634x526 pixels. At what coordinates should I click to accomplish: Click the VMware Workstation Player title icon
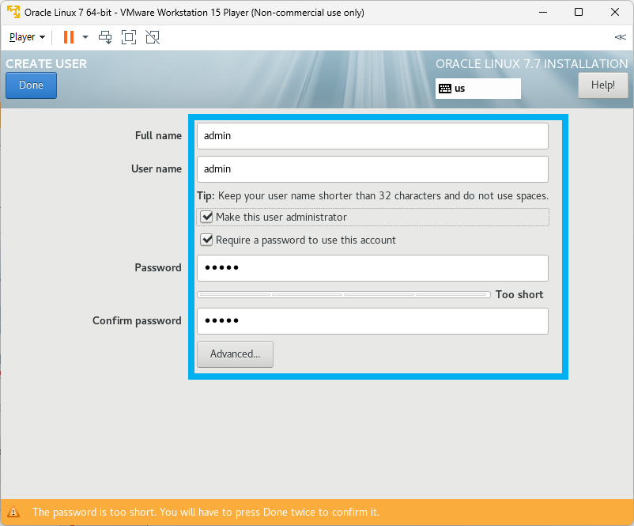pyautogui.click(x=13, y=12)
